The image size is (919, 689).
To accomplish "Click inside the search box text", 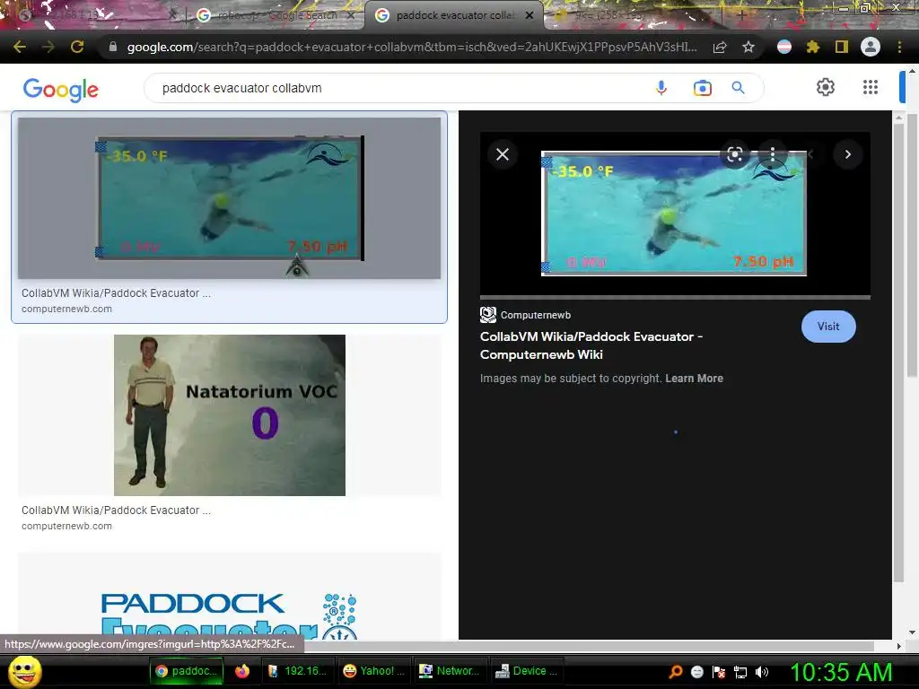I will tap(242, 88).
